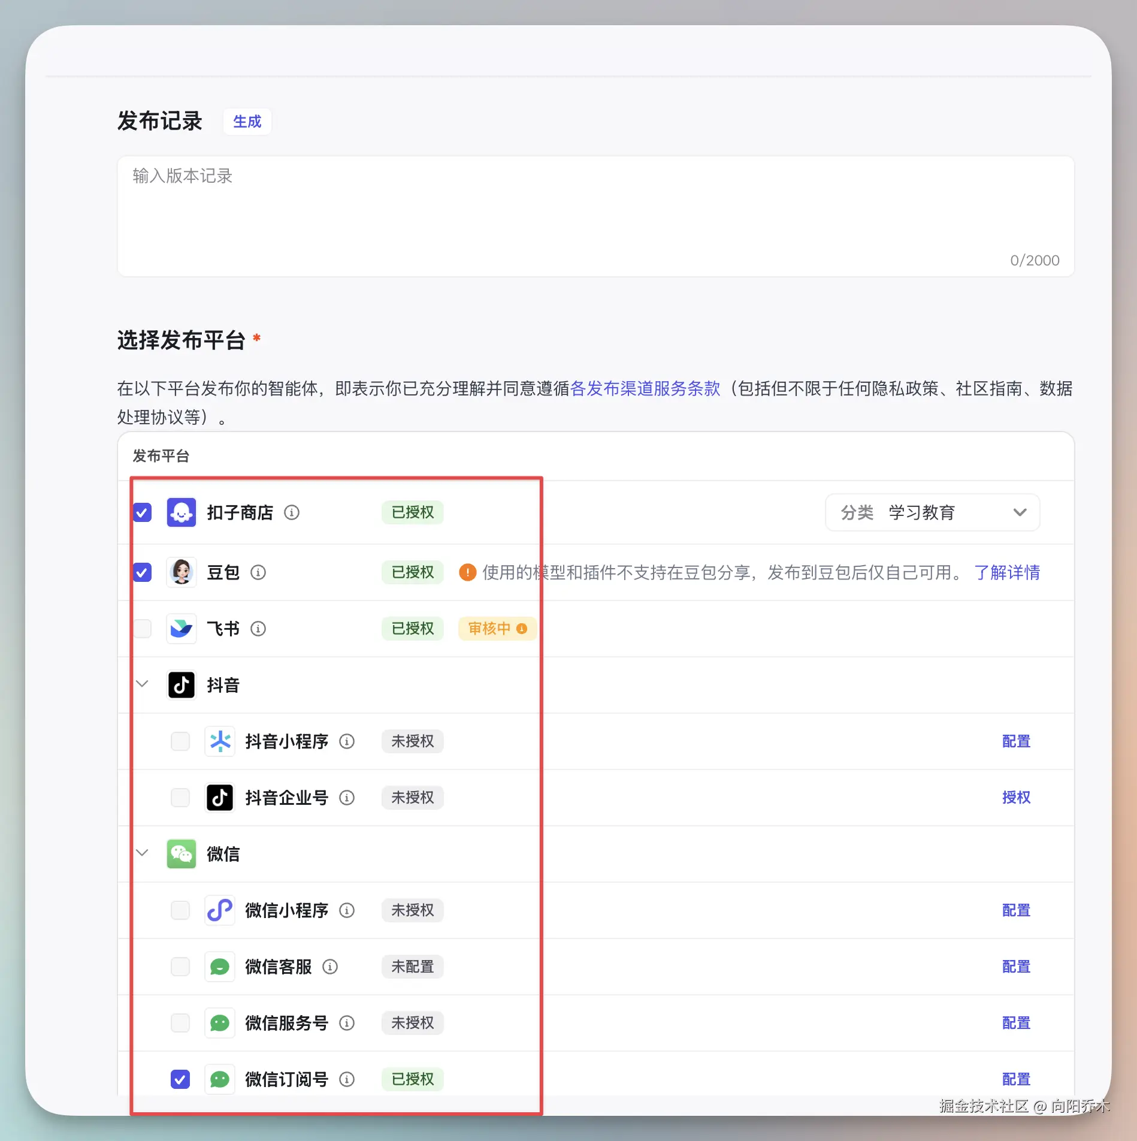Click the 微信订阅号 icon
The height and width of the screenshot is (1141, 1137).
click(x=220, y=1079)
